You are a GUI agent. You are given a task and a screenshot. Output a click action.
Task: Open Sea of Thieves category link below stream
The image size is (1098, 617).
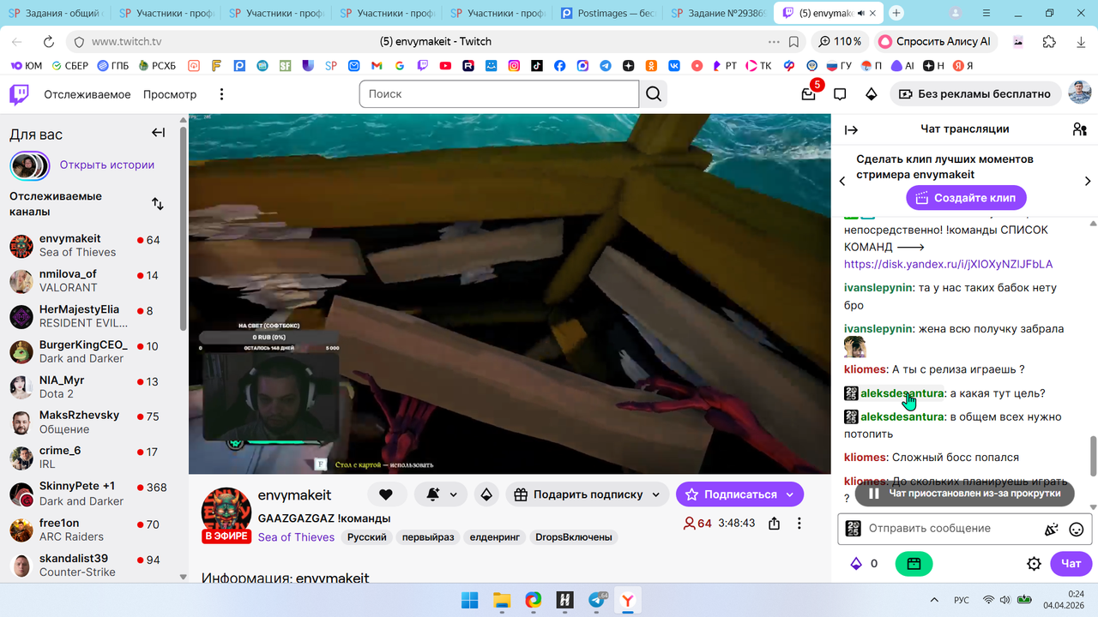(x=296, y=537)
